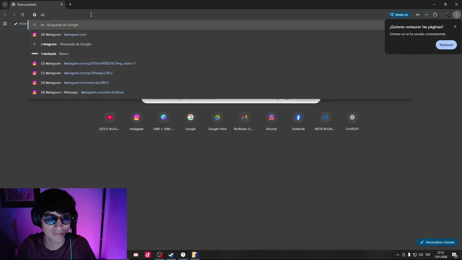Select Instagram post DRxwgLvCf43 suggestion
The image size is (462, 260).
220,73
